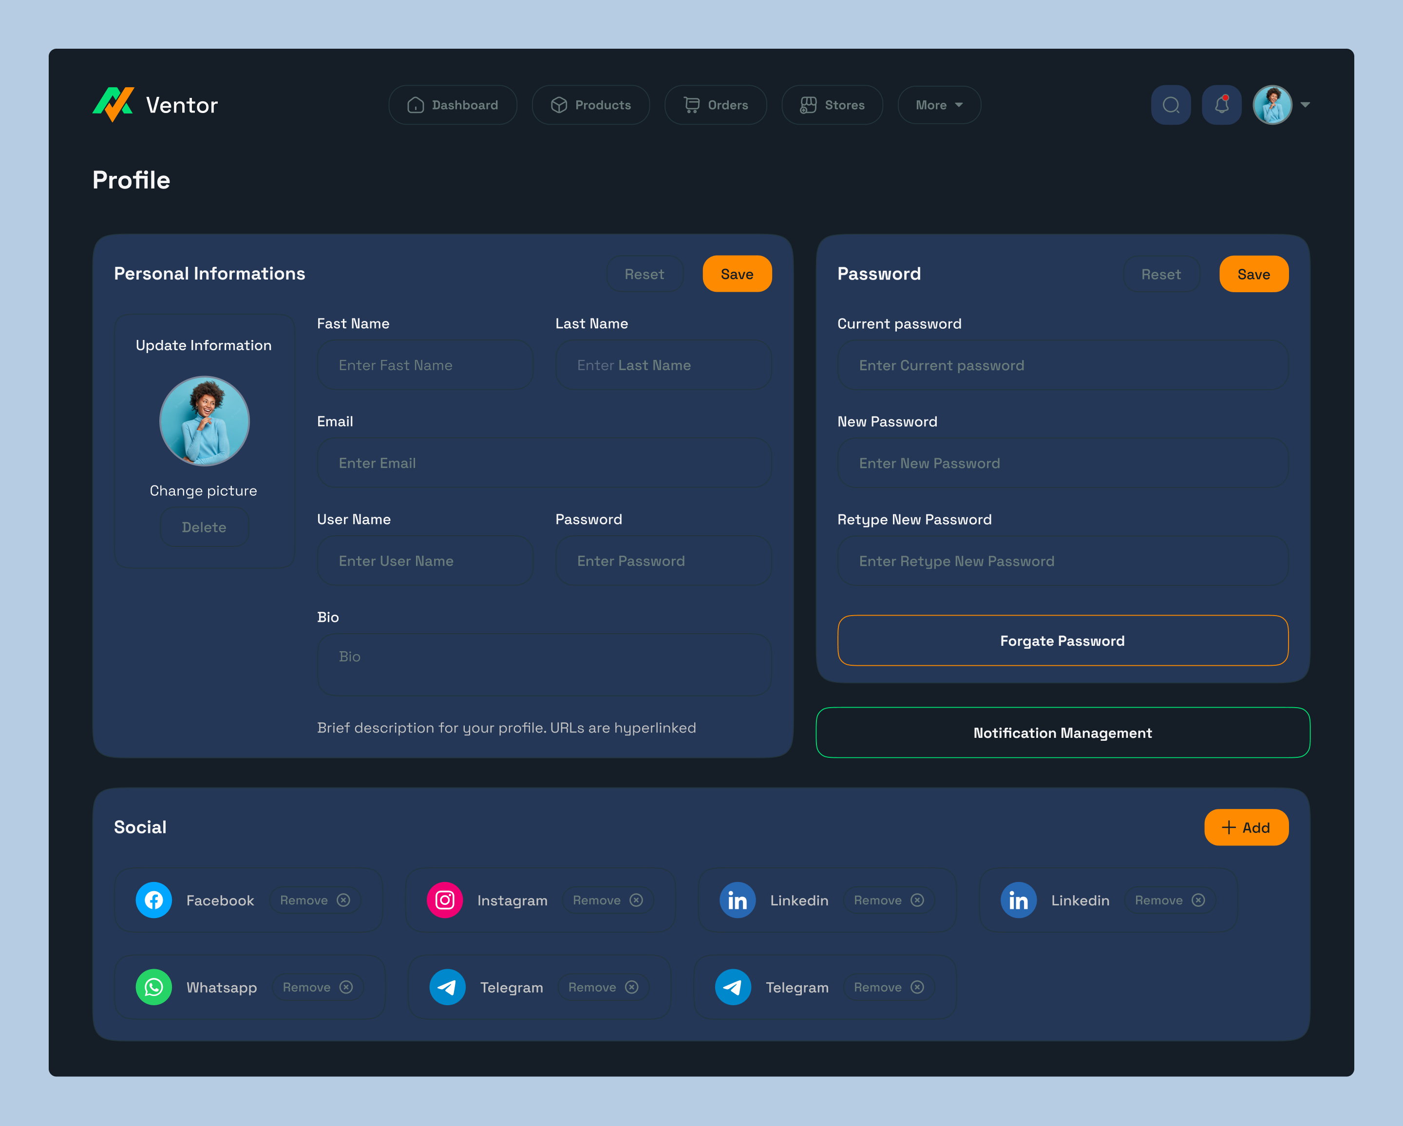Click the Linkedin social icon
1403x1126 pixels.
pyautogui.click(x=737, y=901)
